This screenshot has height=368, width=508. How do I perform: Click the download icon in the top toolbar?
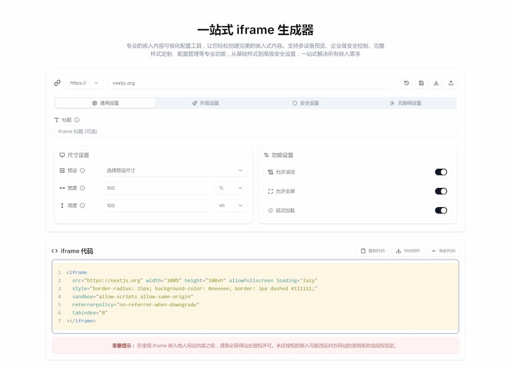[436, 82]
